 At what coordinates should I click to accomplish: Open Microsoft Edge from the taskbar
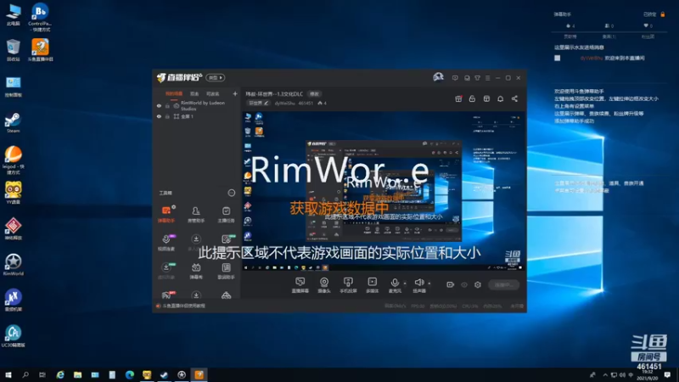pos(130,374)
